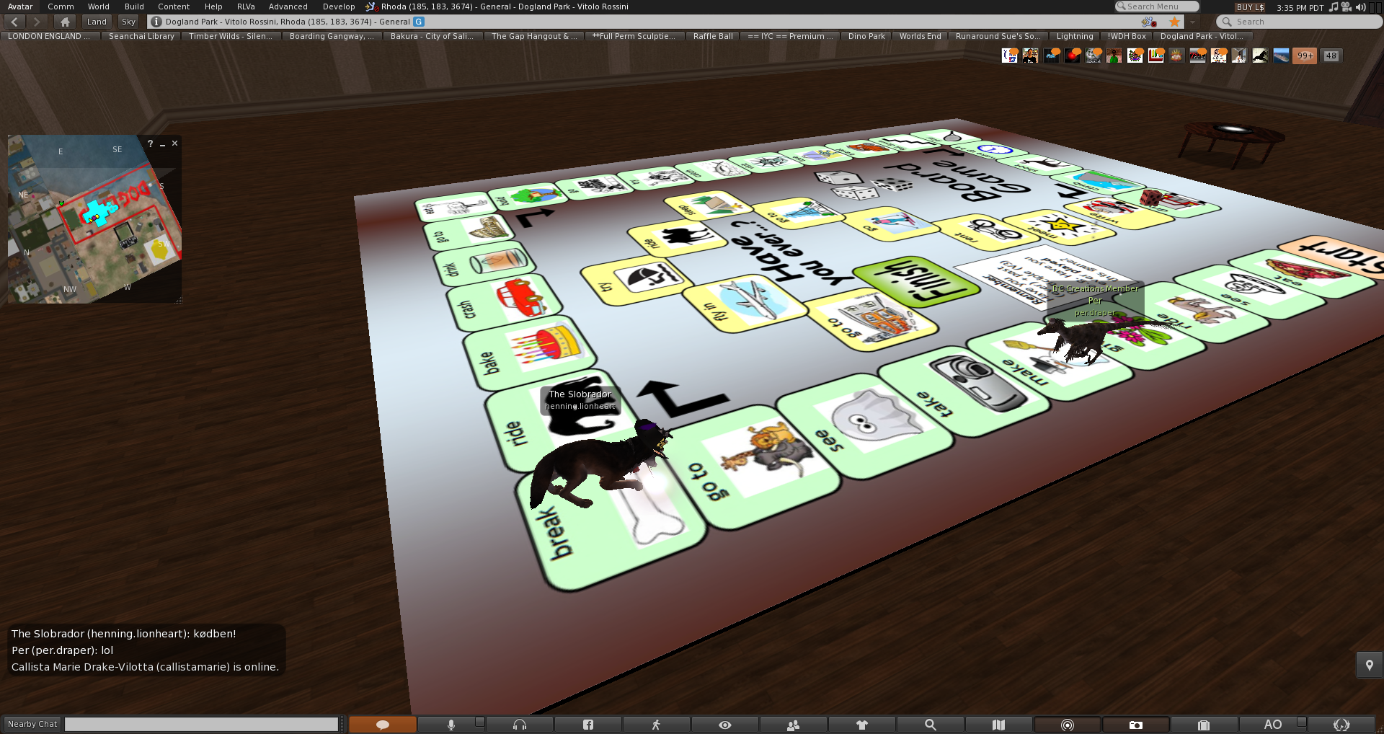
Task: Open the People toolbar icon
Action: tap(793, 725)
